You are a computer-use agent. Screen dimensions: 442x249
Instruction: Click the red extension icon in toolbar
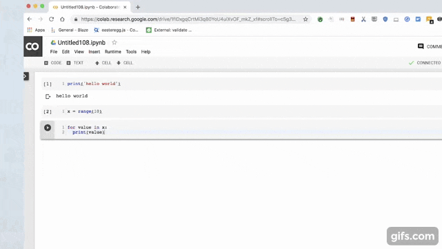(352, 19)
